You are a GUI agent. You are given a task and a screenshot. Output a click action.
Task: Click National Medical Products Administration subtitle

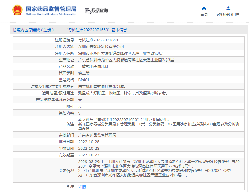[51, 15]
